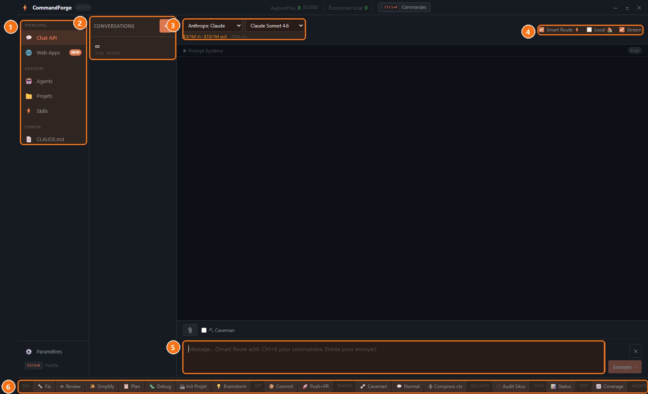Open the Chat API section

tap(53, 38)
